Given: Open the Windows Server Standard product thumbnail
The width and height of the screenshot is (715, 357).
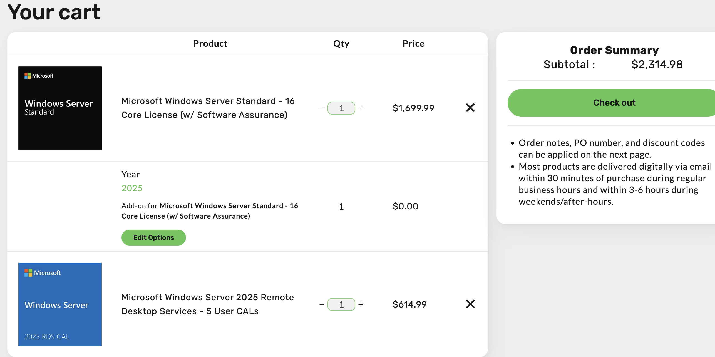Looking at the screenshot, I should click(x=60, y=108).
